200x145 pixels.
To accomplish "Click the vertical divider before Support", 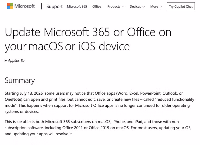I will (x=42, y=6).
